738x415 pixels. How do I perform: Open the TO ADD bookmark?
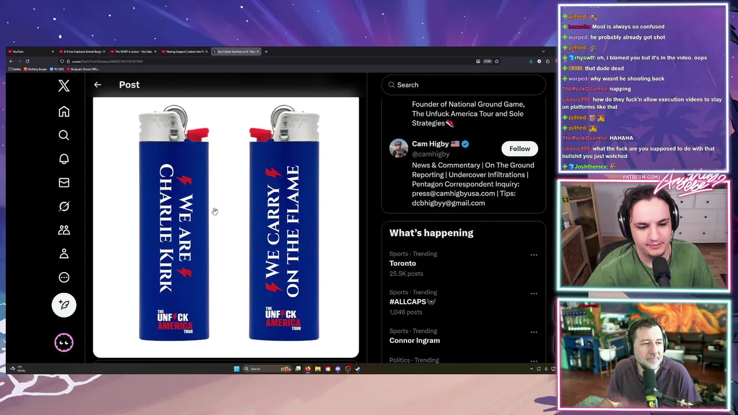(57, 69)
